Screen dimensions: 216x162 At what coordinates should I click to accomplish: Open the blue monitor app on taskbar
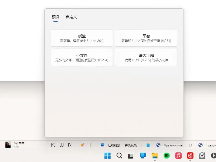143,156
